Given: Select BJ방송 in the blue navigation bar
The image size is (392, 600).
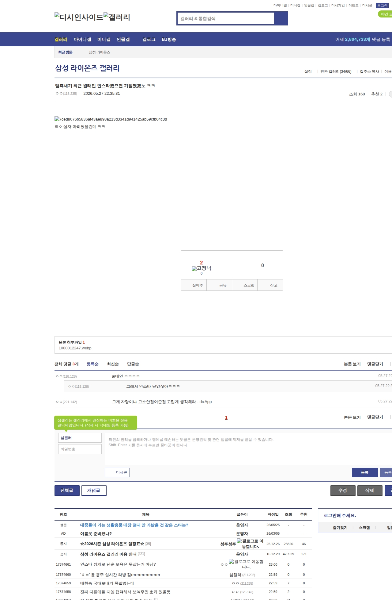Looking at the screenshot, I should click(169, 39).
